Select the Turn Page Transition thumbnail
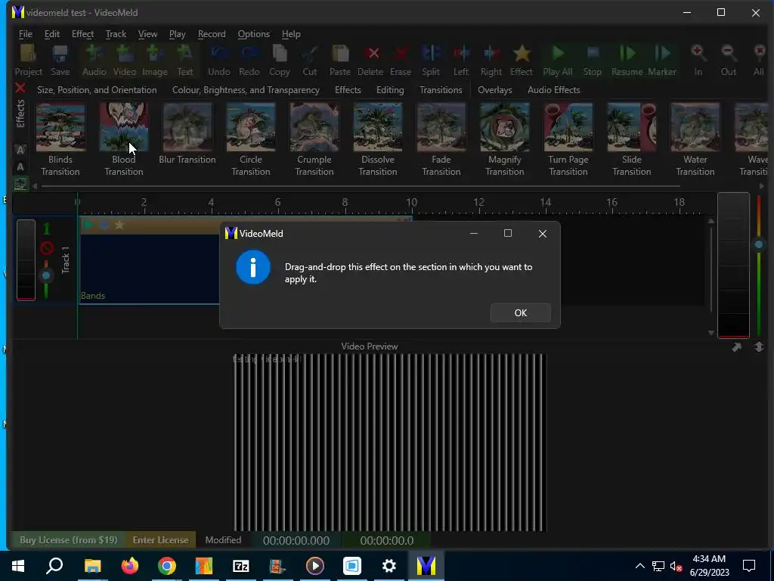 [x=568, y=127]
